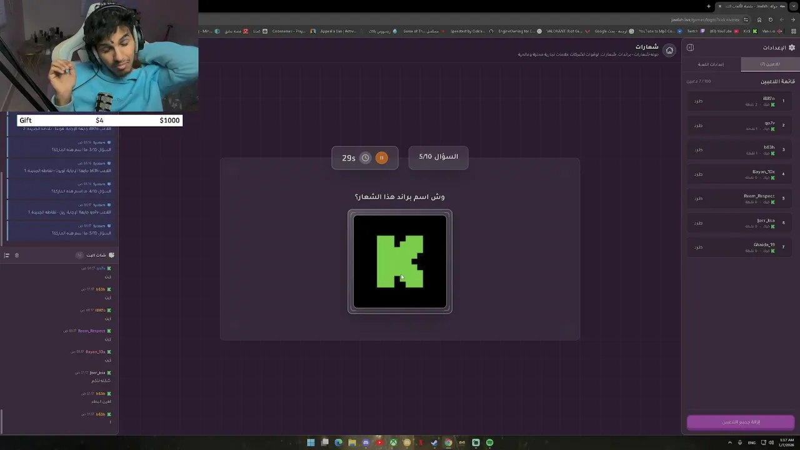Click the gear icon next to الإعدادات
This screenshot has width=800, height=450.
pyautogui.click(x=792, y=47)
